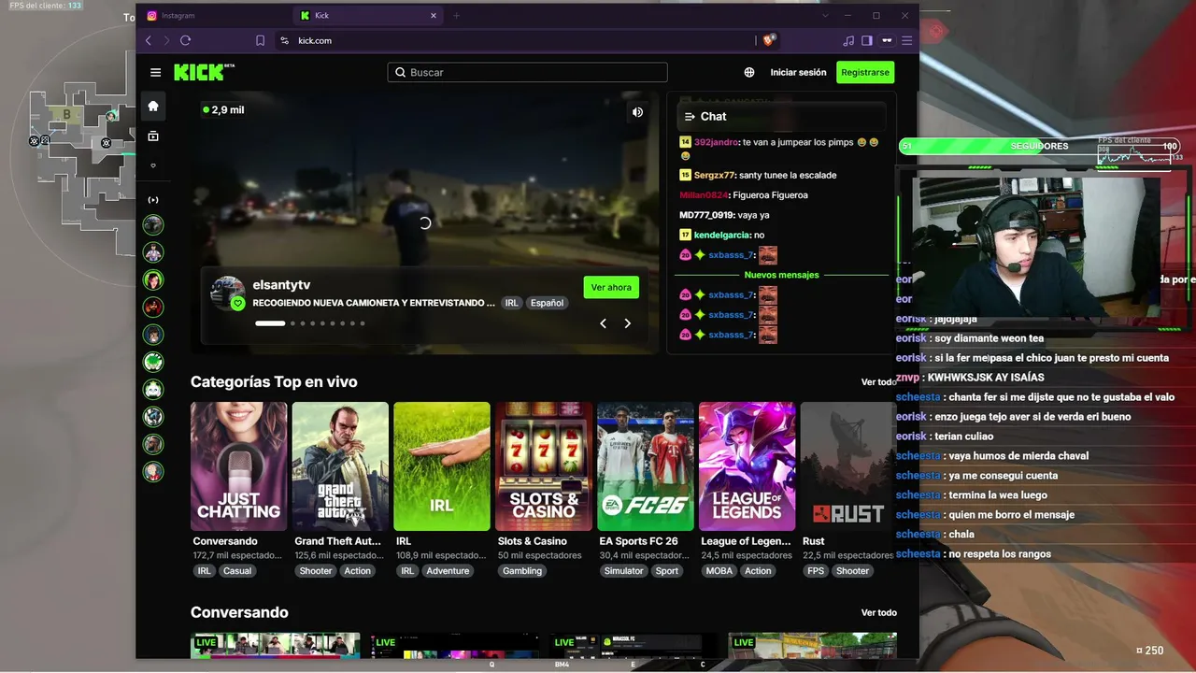Select the Kick browser tab
The width and height of the screenshot is (1196, 673).
368,15
